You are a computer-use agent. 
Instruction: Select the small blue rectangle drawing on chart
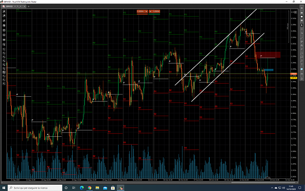point(268,70)
